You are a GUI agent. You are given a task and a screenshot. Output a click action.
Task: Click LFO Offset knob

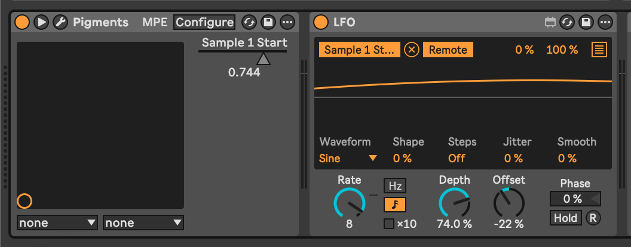click(x=509, y=203)
